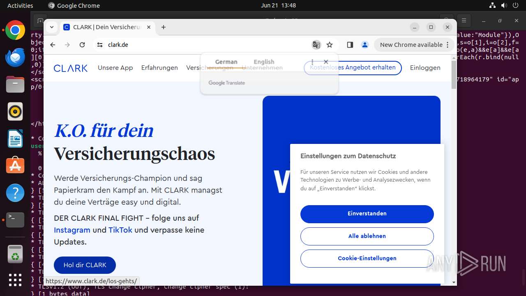
Task: Open the clock Jun 21 13:48
Action: [278, 5]
